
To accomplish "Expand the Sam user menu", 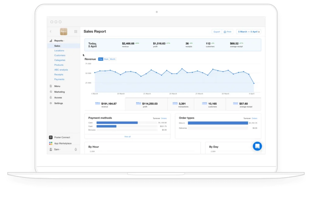I will click(x=57, y=149).
